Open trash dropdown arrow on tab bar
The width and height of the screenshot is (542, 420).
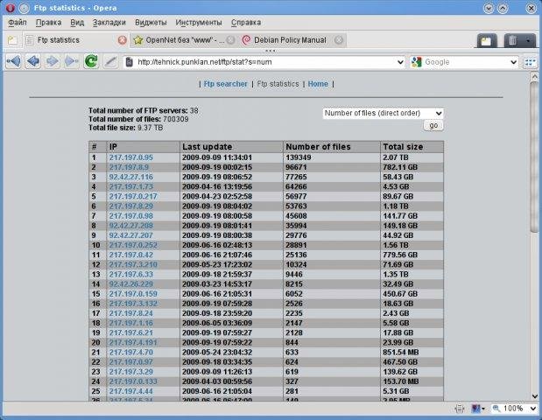tap(528, 41)
